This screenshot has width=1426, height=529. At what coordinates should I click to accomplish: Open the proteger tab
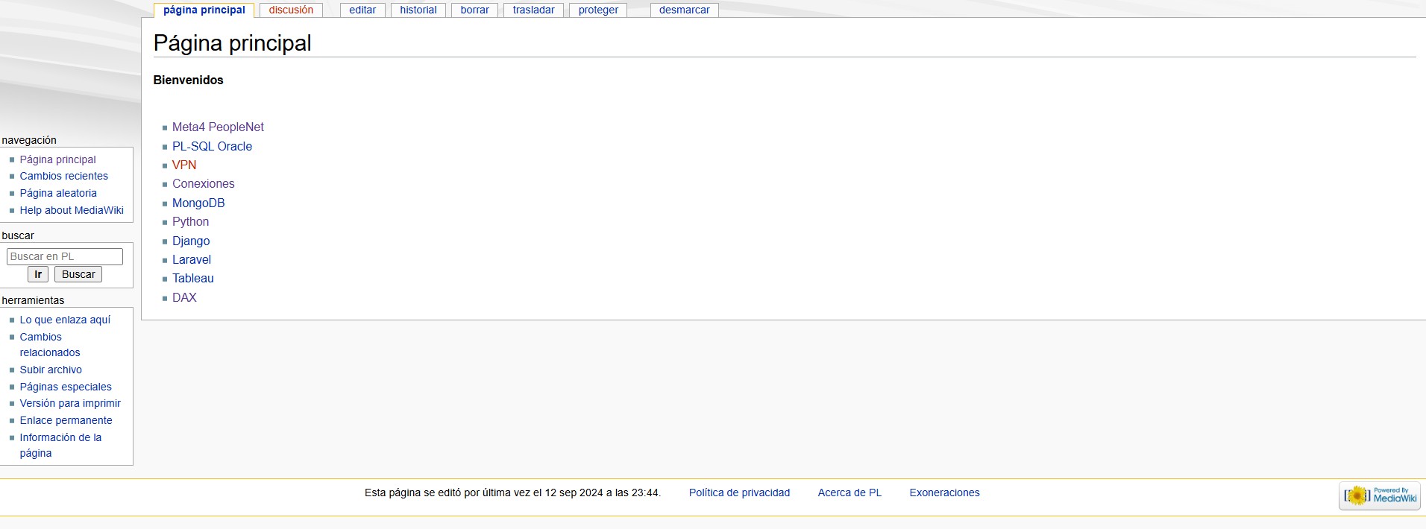tap(599, 10)
